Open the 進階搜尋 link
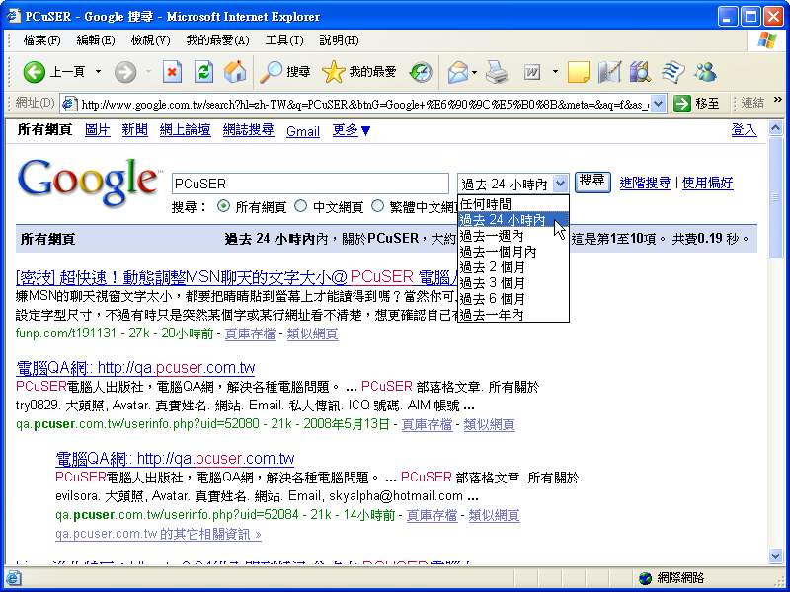Image resolution: width=790 pixels, height=592 pixels. click(645, 183)
